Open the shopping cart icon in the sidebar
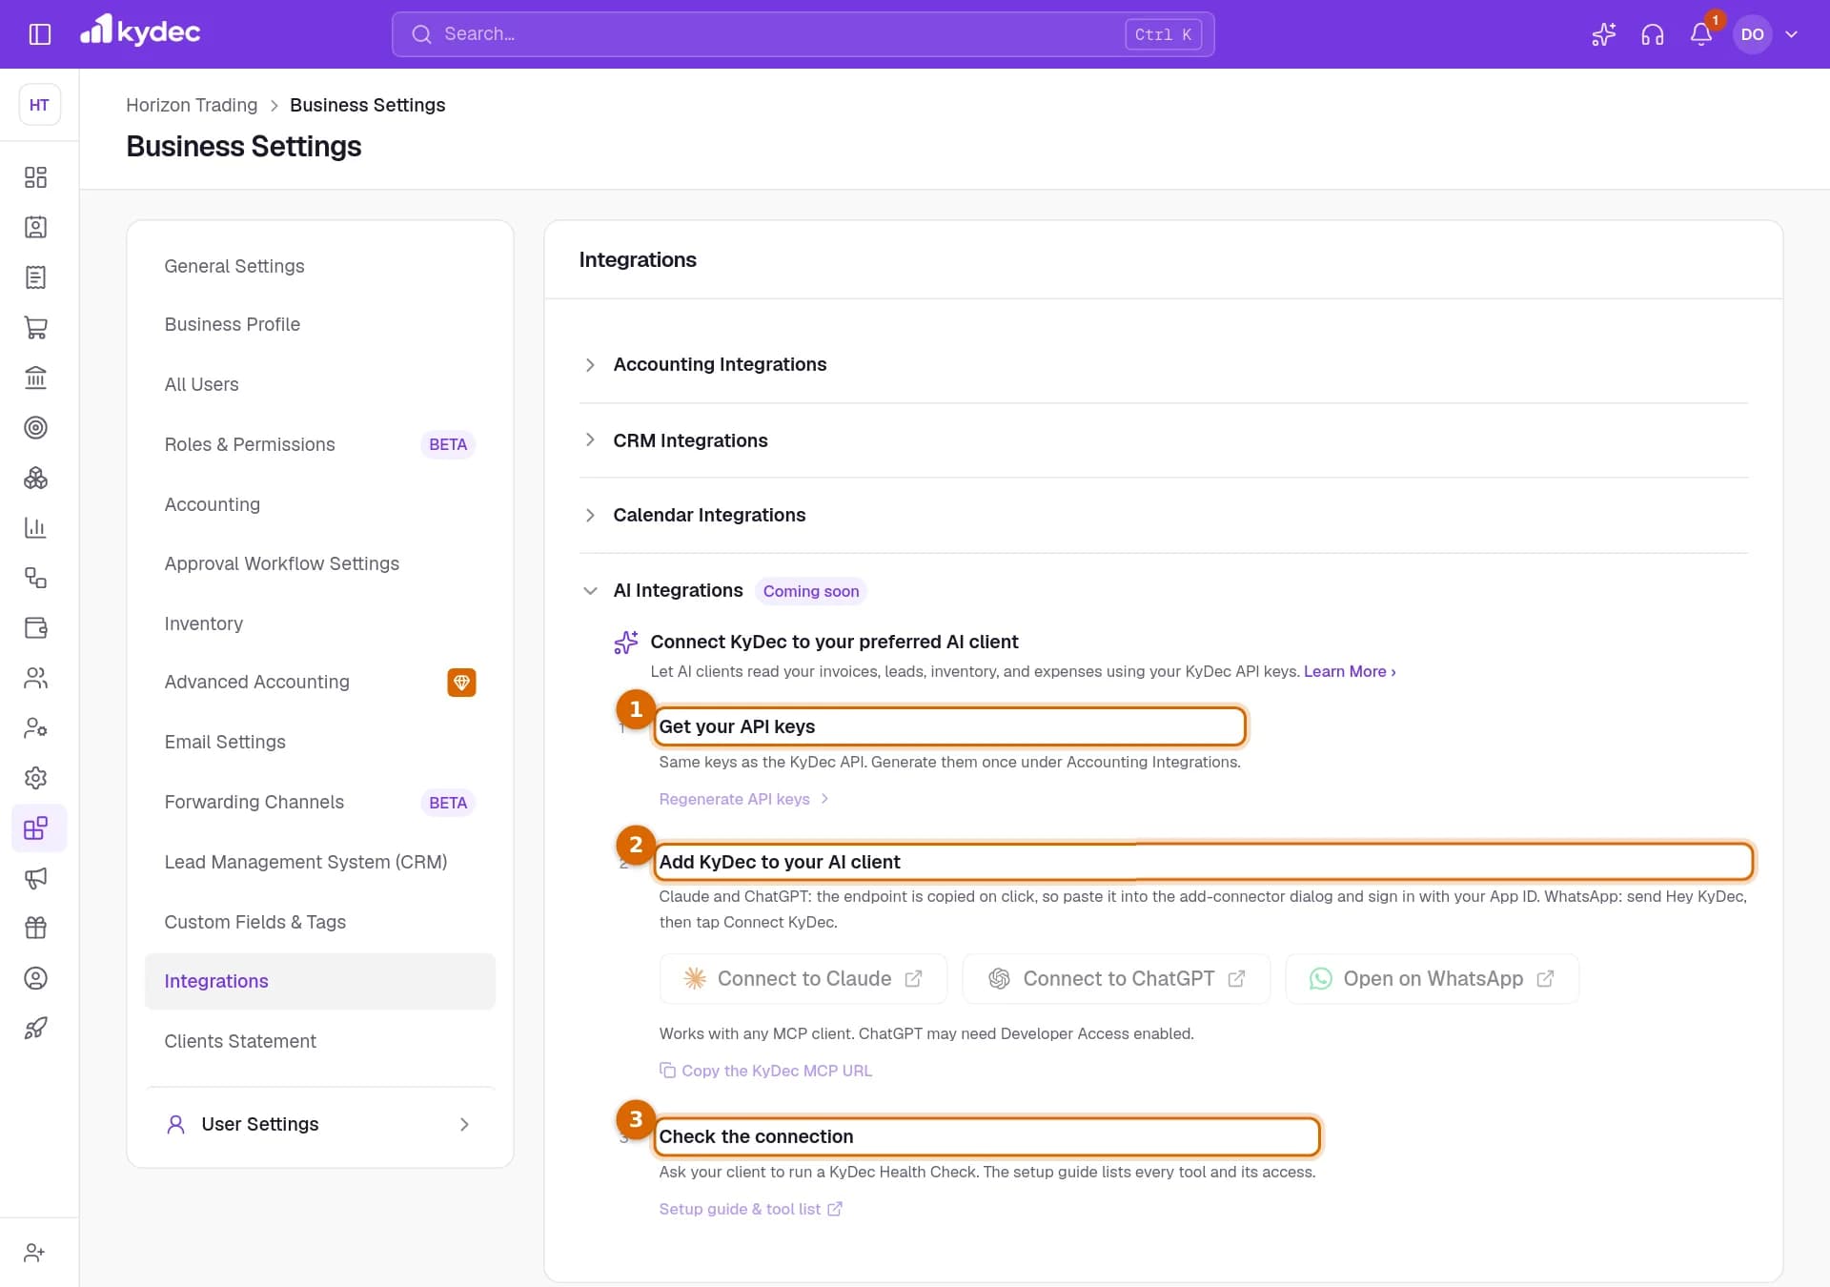This screenshot has width=1830, height=1287. 35,327
